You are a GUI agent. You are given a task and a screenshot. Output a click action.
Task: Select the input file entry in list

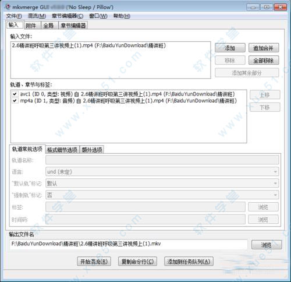89,45
